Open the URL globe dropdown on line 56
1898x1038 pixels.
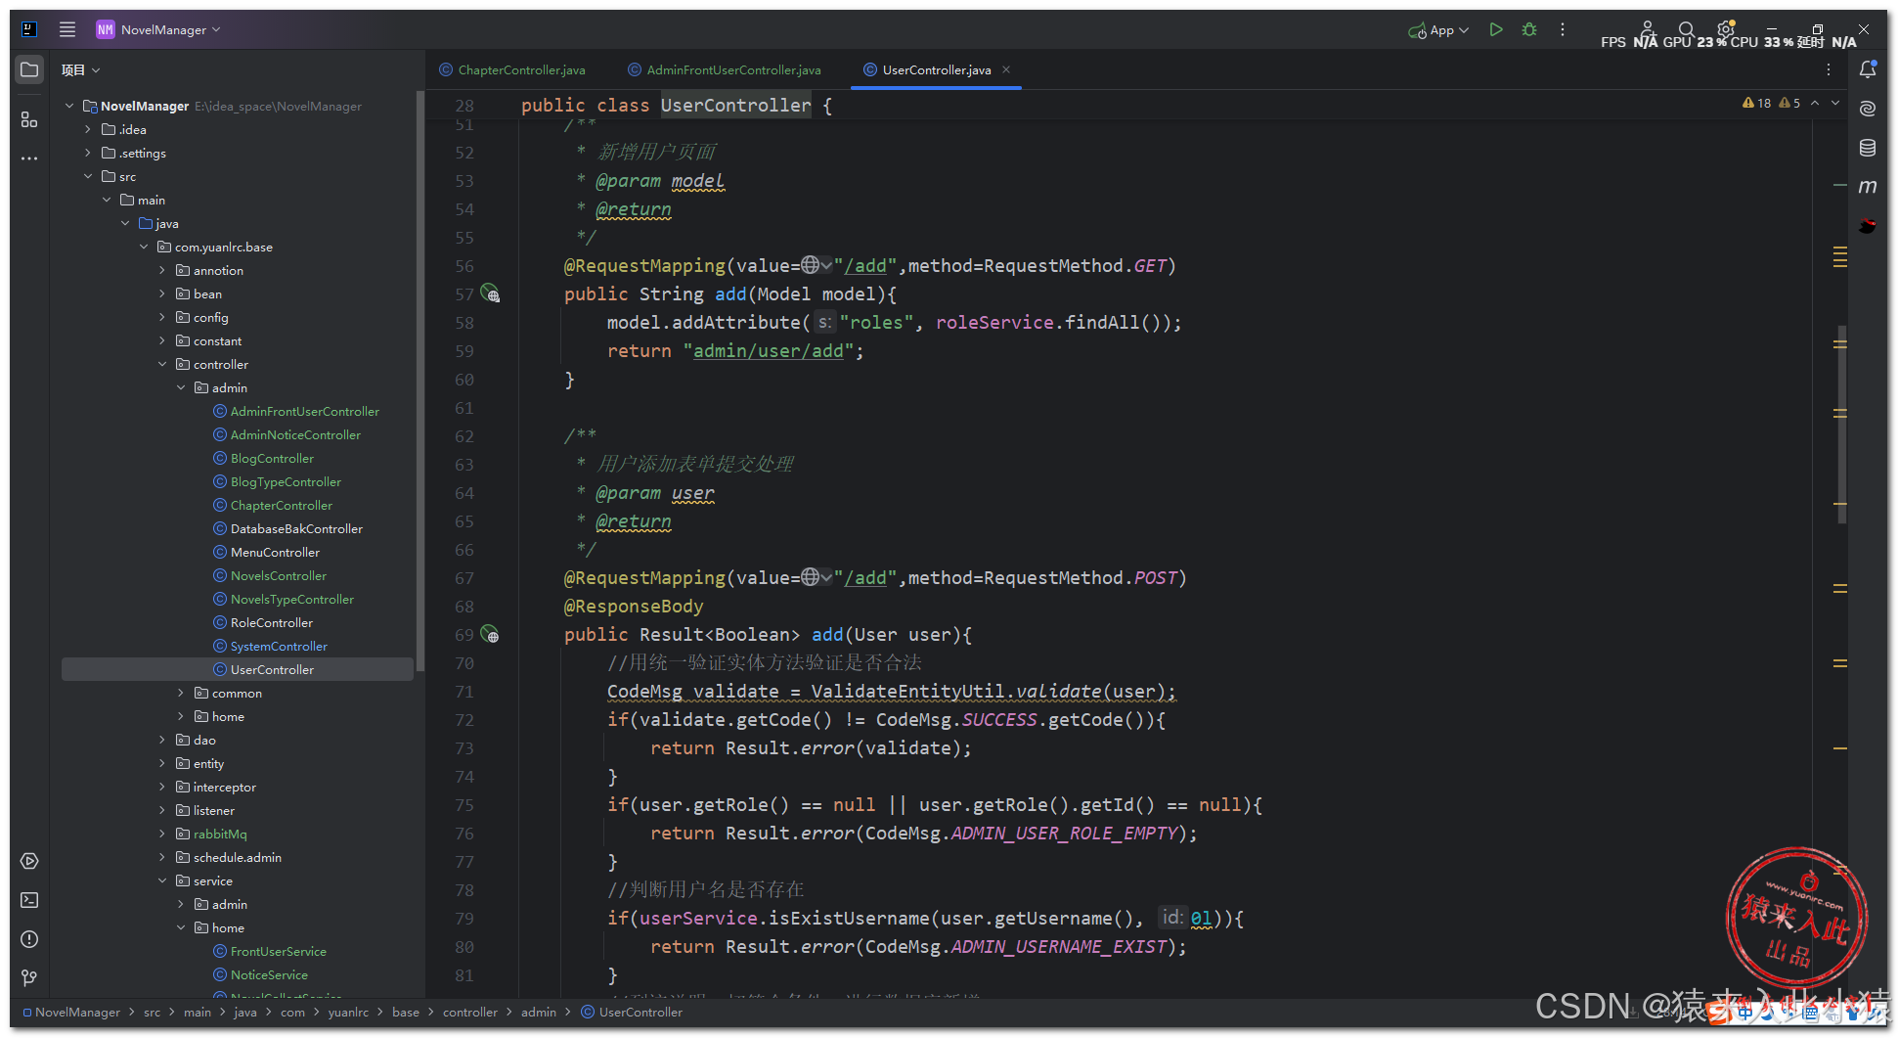tap(816, 265)
